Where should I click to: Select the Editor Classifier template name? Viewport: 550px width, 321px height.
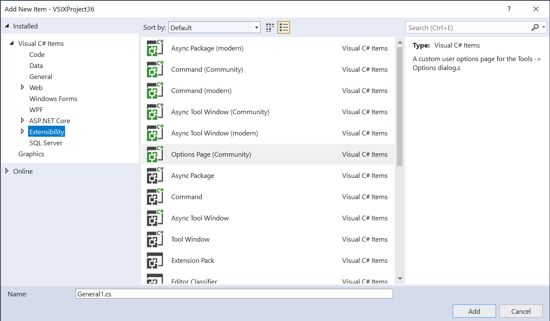pyautogui.click(x=194, y=281)
